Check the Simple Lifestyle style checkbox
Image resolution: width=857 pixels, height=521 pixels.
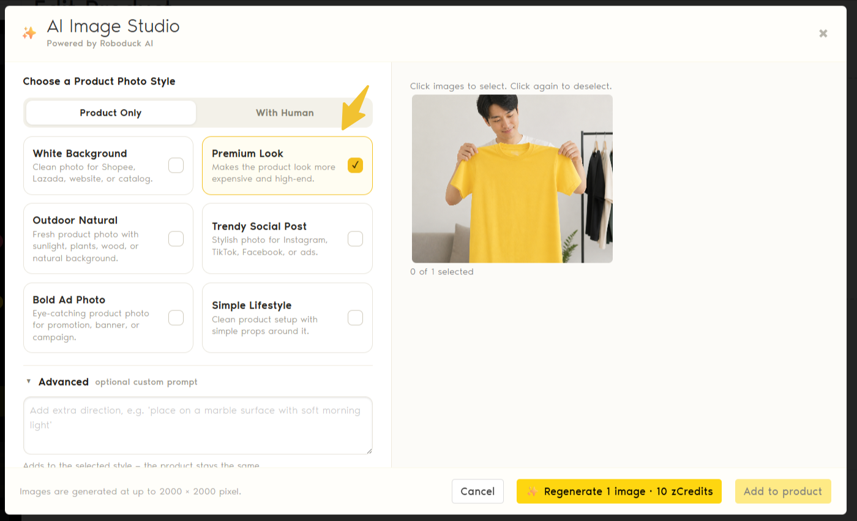pos(355,318)
